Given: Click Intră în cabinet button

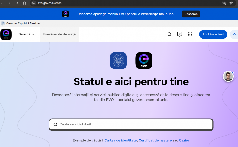Looking at the screenshot, I should tap(213, 34).
